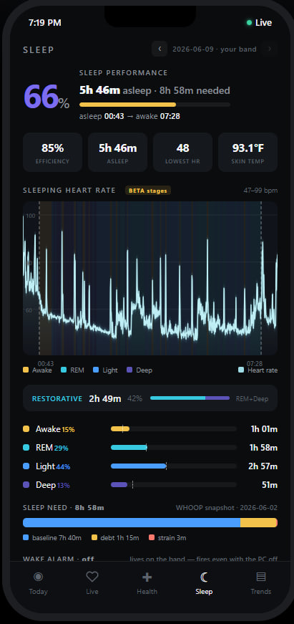Click the 'RESTORATIVE' label
This screenshot has height=624, width=294.
click(x=57, y=399)
